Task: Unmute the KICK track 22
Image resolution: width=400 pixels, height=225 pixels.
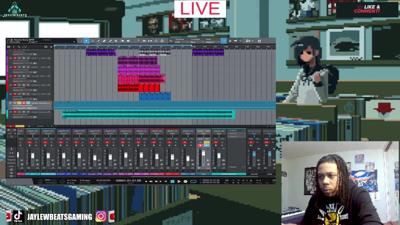Action: [x=15, y=58]
